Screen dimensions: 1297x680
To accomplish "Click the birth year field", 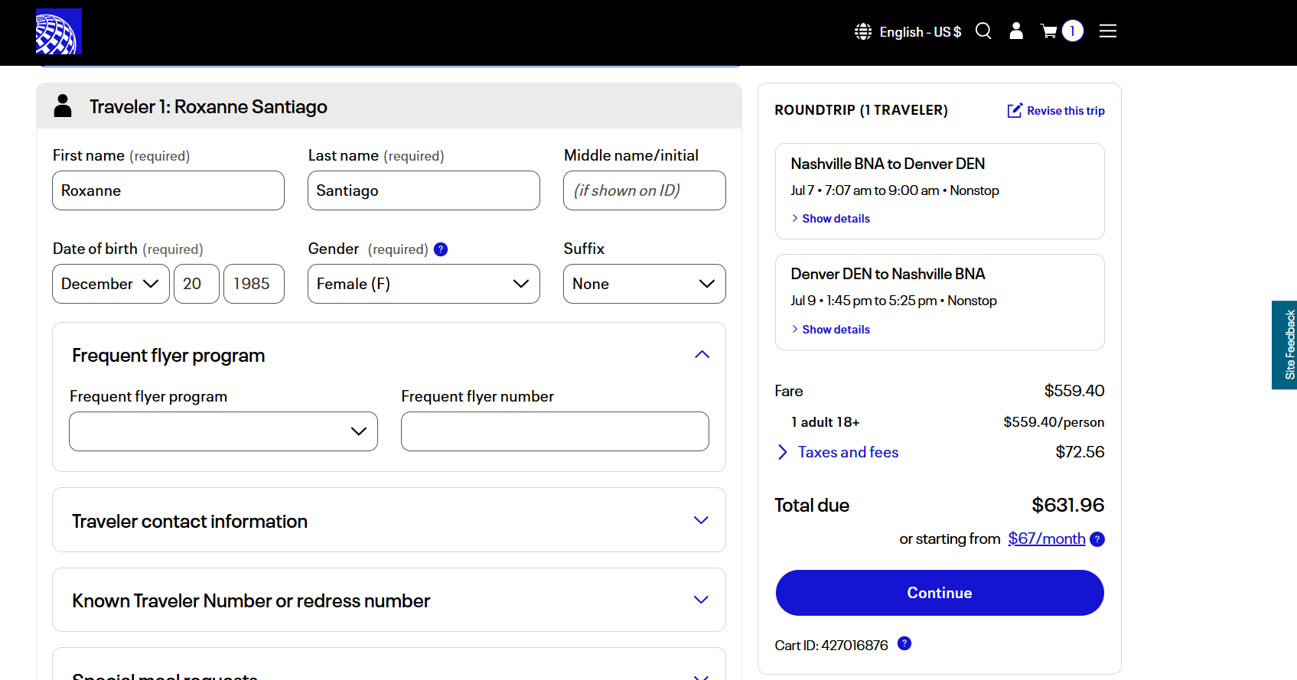I will pyautogui.click(x=254, y=284).
